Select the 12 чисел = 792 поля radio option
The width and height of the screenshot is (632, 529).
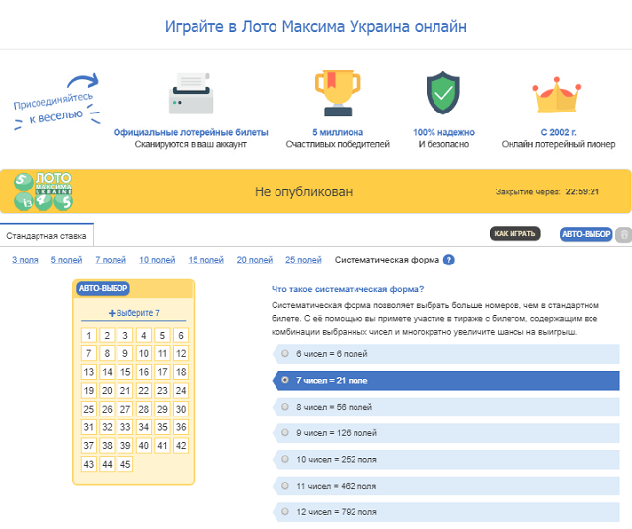point(285,511)
